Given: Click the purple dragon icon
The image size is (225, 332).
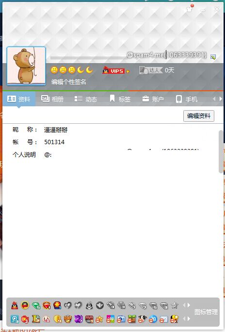Looking at the screenshot, I should pyautogui.click(x=79, y=319).
